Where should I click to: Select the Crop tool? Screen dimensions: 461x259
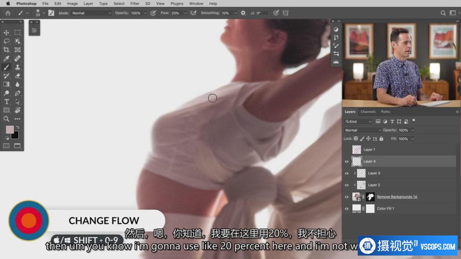point(6,49)
